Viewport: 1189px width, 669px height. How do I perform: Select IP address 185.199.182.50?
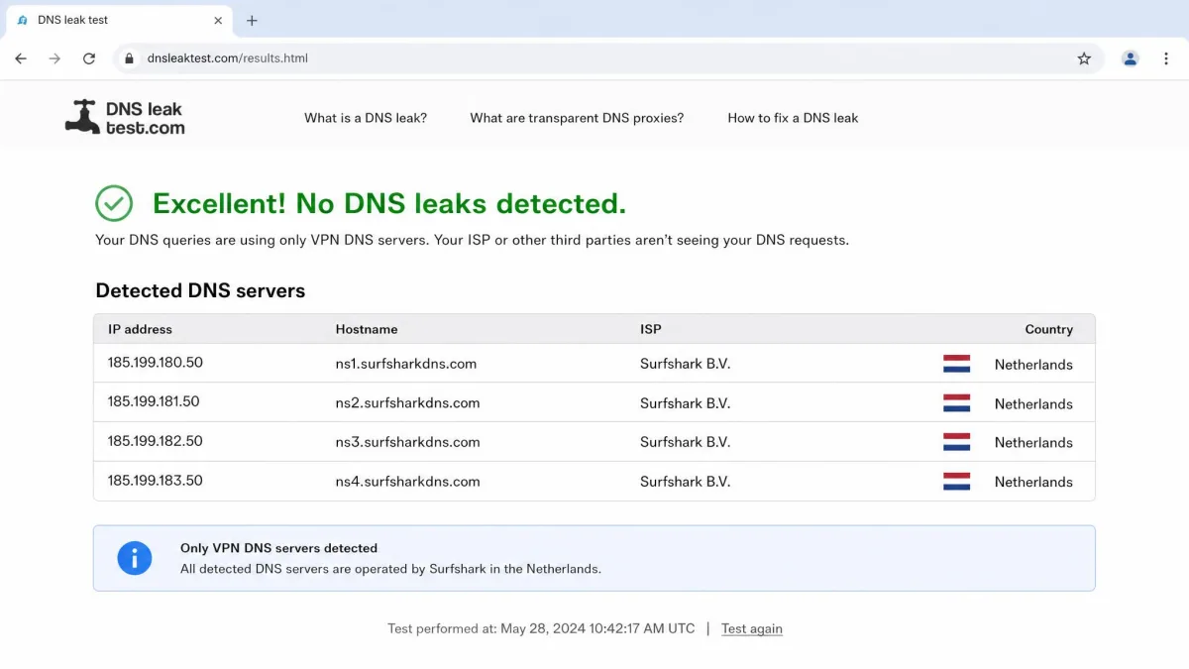156,441
